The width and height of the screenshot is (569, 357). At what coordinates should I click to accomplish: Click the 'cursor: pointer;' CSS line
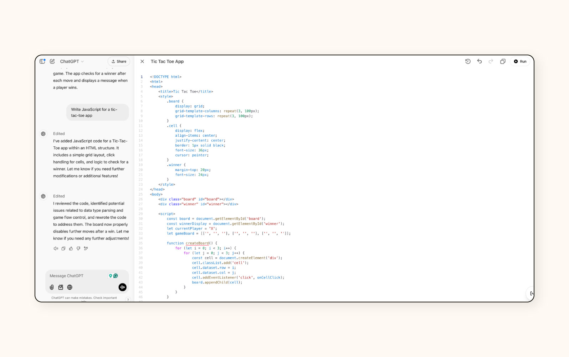(x=192, y=155)
